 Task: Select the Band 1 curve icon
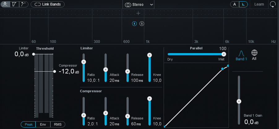click(x=241, y=55)
